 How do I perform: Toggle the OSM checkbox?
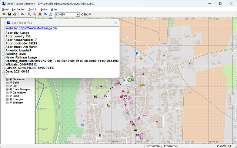[x=90, y=14]
